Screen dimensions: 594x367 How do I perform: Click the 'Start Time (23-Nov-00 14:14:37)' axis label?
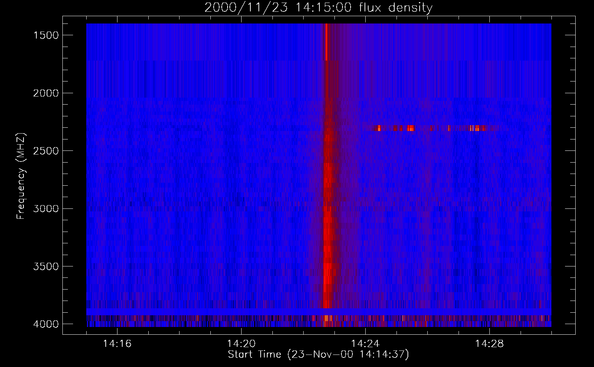(318, 355)
